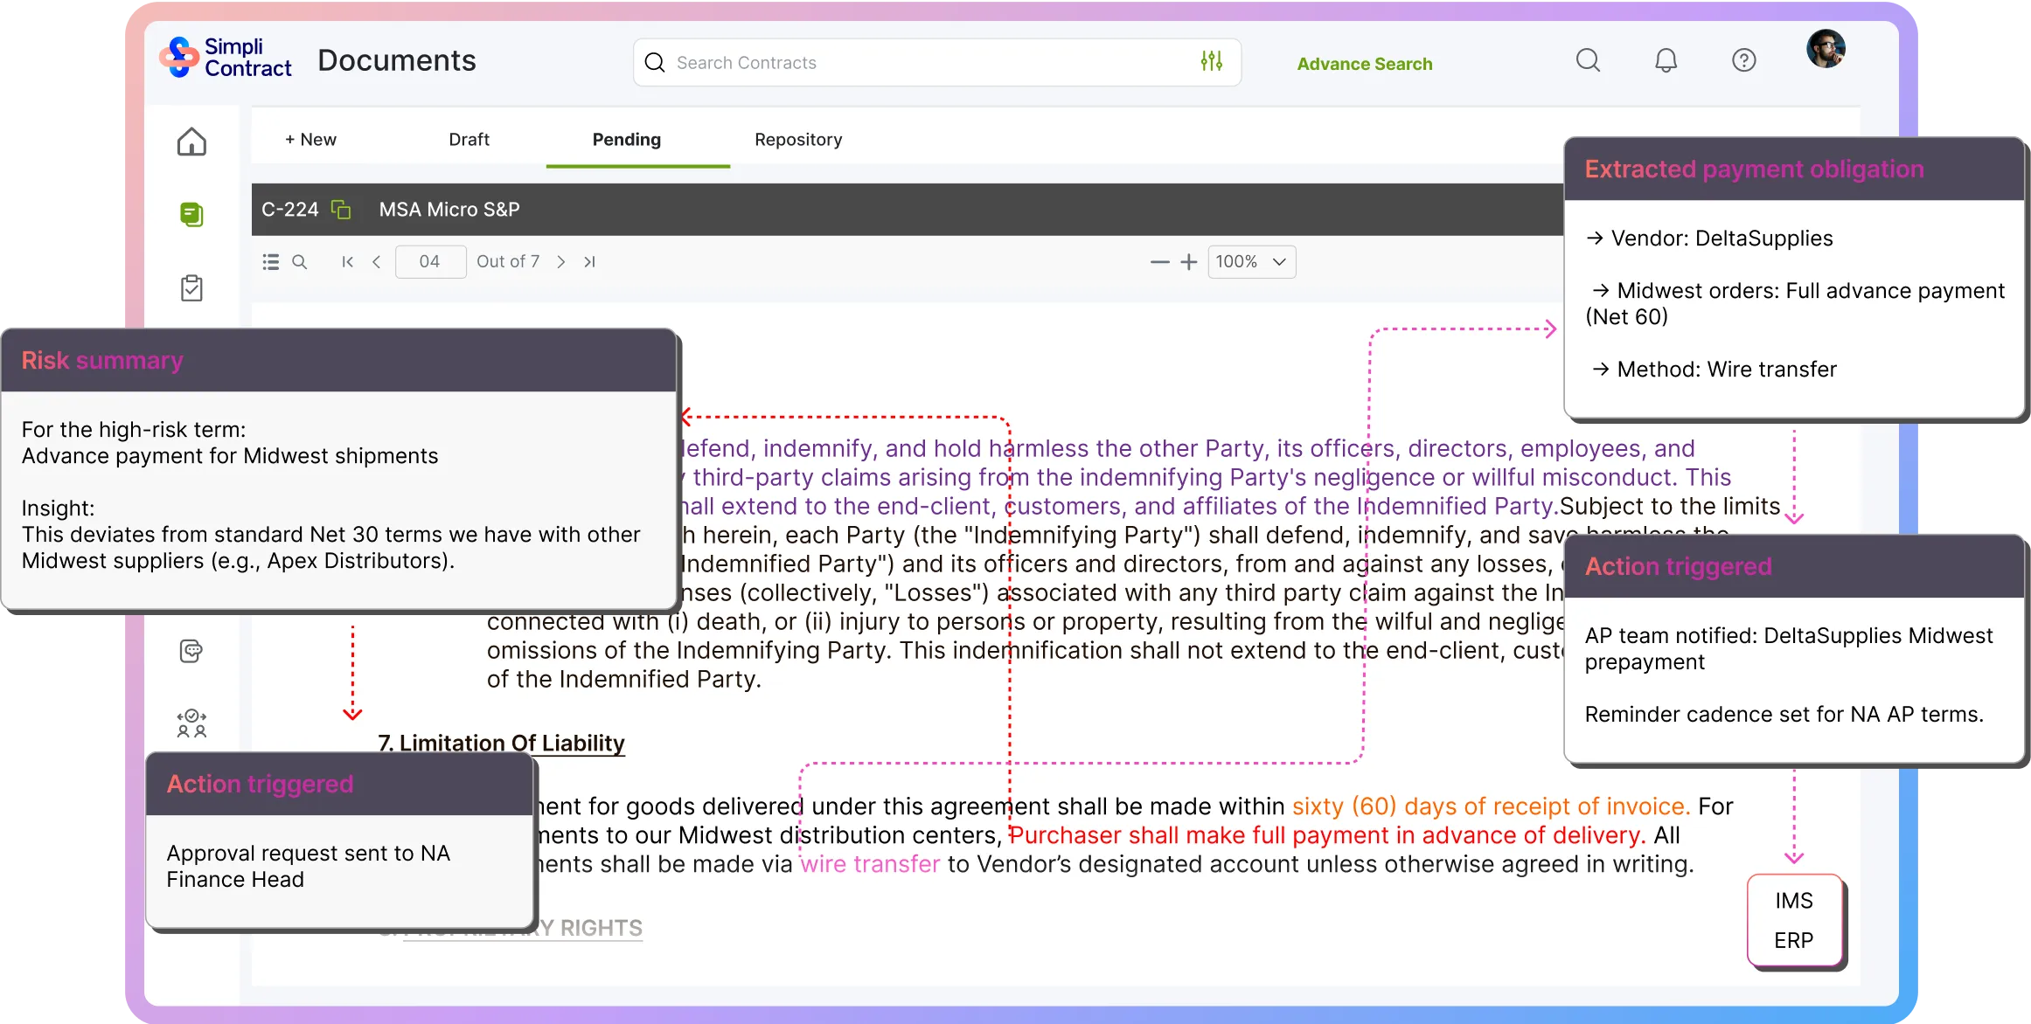Search within document magnifier icon
The height and width of the screenshot is (1024, 2031).
pyautogui.click(x=299, y=261)
